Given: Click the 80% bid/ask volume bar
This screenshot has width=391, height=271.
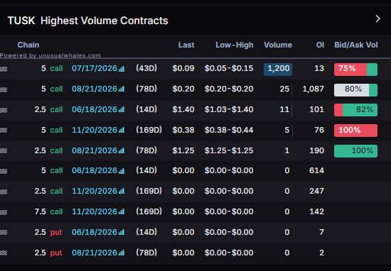Looking at the screenshot, I should (x=355, y=90).
